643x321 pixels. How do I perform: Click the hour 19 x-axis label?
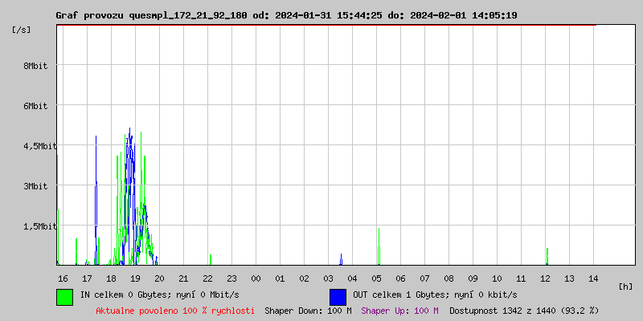[135, 278]
